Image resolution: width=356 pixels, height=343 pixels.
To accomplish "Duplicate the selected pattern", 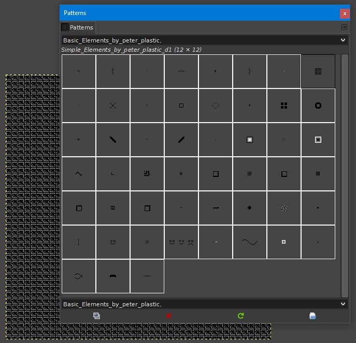I will click(96, 316).
